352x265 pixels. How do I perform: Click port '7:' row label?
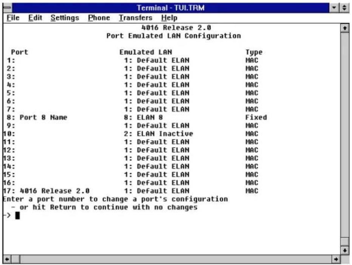point(11,109)
